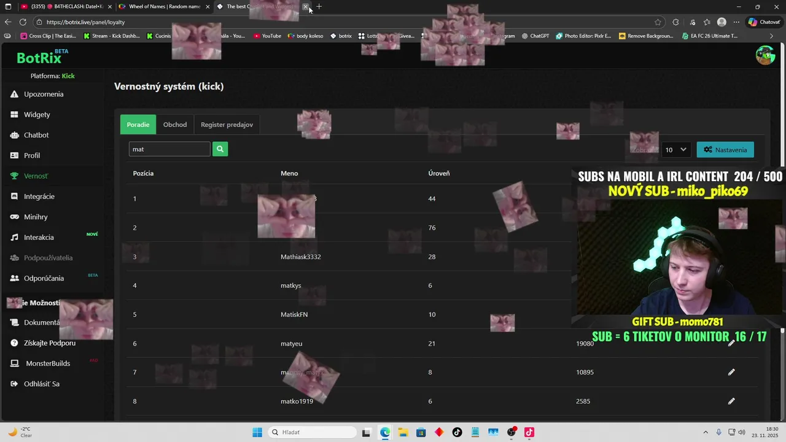Bookmark this page with star
Image resolution: width=786 pixels, height=442 pixels.
[x=658, y=22]
